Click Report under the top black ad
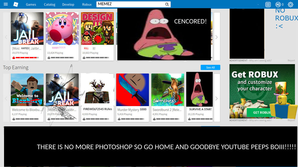The image size is (298, 167). [291, 60]
